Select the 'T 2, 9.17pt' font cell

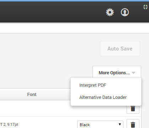coord(9,124)
